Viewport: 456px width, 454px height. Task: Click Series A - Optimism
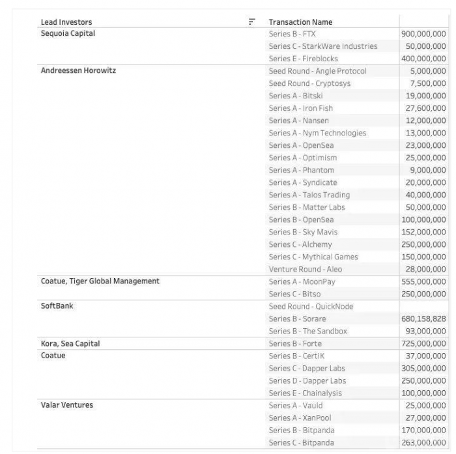[x=303, y=158]
